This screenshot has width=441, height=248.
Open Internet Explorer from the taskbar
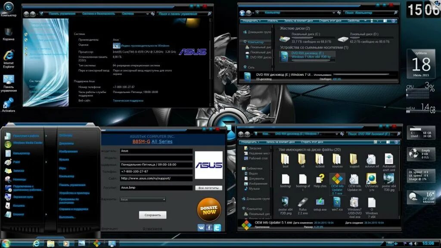(36, 244)
